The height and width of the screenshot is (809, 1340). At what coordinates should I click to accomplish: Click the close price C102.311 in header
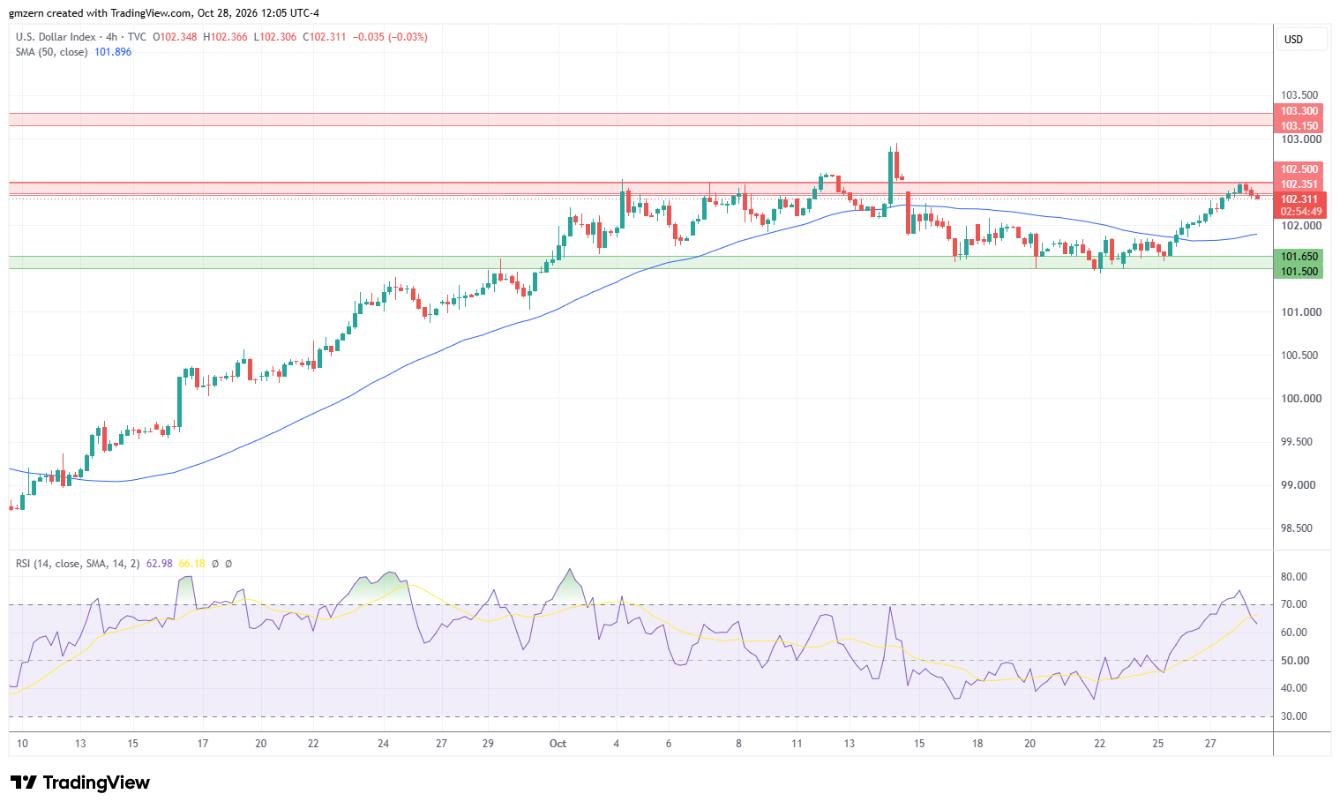point(326,37)
